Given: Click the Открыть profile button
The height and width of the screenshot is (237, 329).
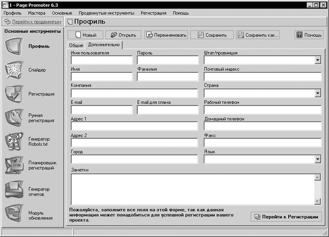Looking at the screenshot, I should coord(123,35).
